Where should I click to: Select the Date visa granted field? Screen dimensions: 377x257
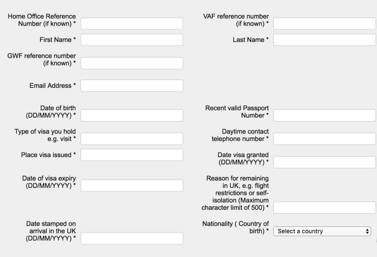pyautogui.click(x=325, y=162)
